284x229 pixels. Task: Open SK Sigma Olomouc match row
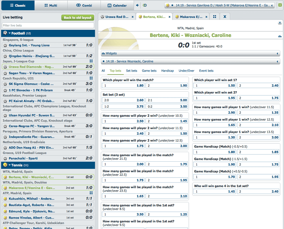click(48, 84)
